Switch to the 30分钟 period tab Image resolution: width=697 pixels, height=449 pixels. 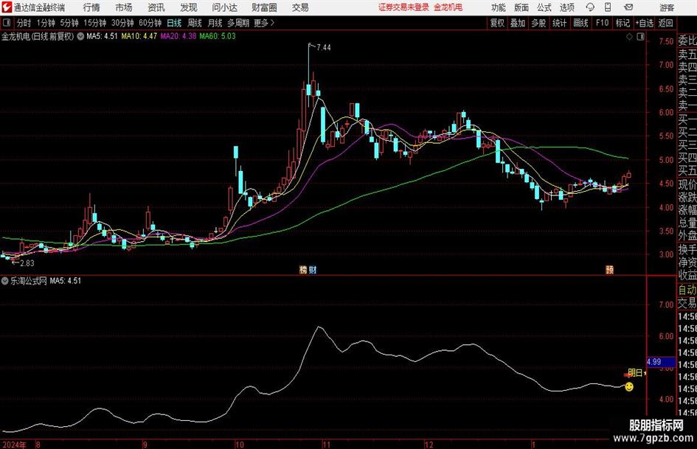(x=122, y=23)
